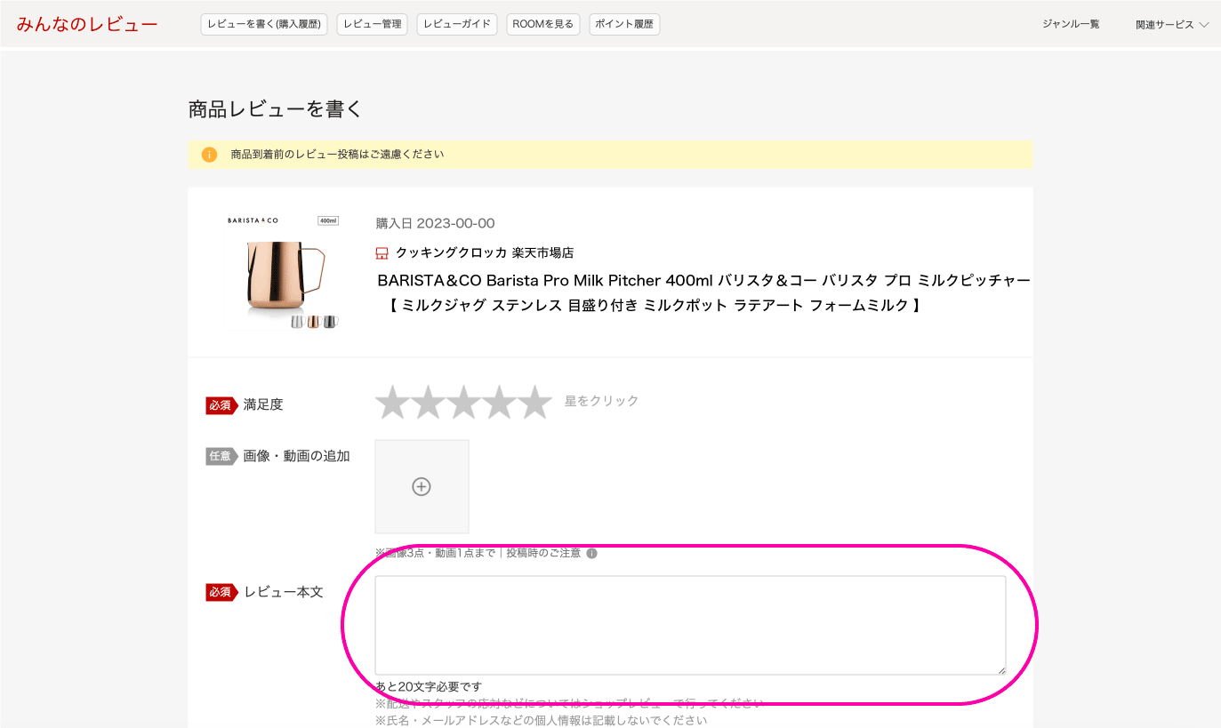Expand 関連サービス dropdown
The height and width of the screenshot is (728, 1221).
tap(1172, 25)
